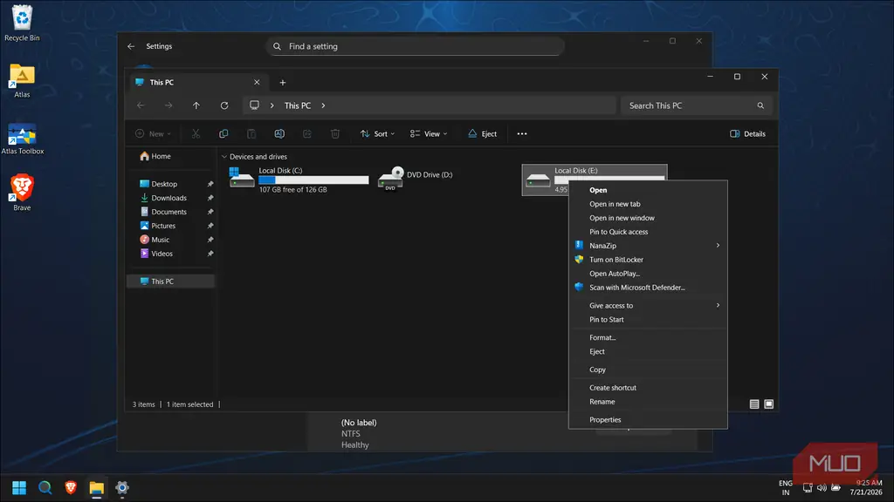Select DVD Drive (D:)
Viewport: 894px width, 502px height.
pos(416,179)
